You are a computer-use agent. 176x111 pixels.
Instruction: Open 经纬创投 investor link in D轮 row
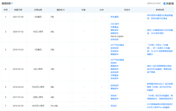coord(114,48)
